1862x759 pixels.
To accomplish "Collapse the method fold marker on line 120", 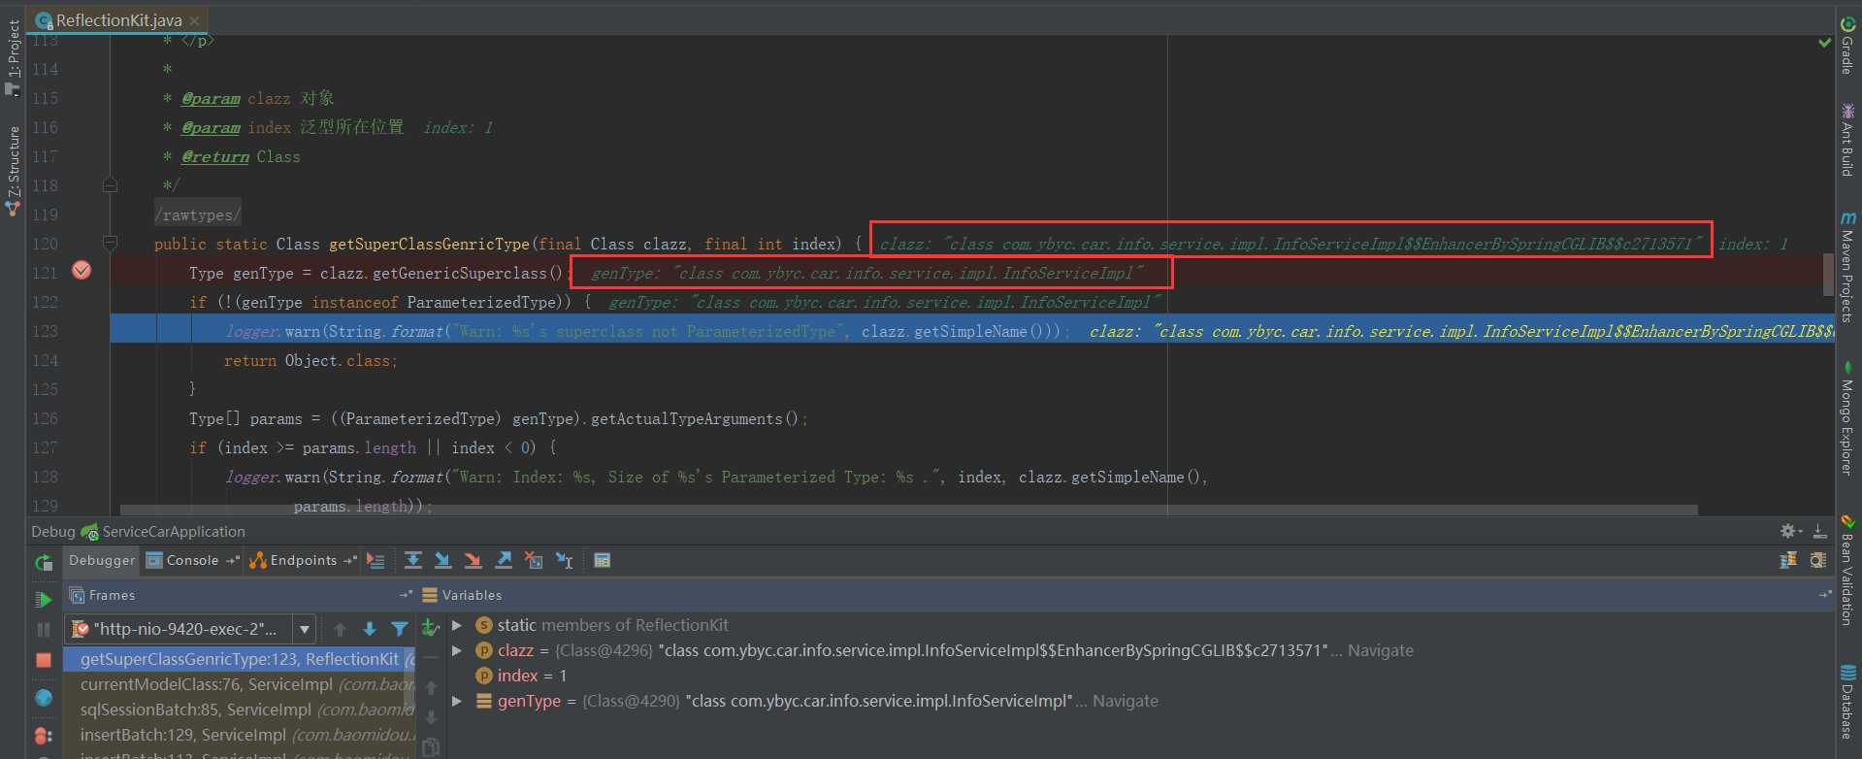I will pyautogui.click(x=111, y=243).
